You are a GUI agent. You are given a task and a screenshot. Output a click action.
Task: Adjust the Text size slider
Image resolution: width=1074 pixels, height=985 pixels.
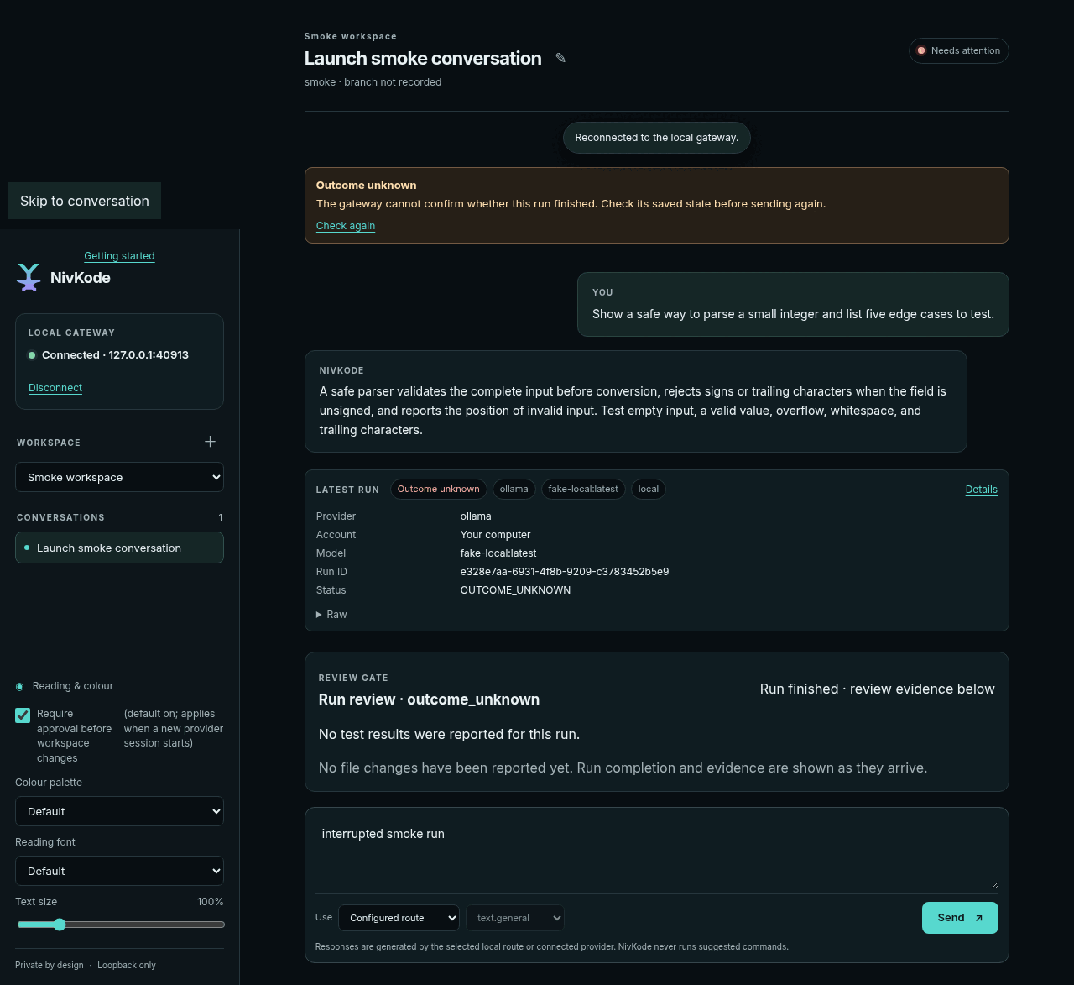(x=121, y=925)
